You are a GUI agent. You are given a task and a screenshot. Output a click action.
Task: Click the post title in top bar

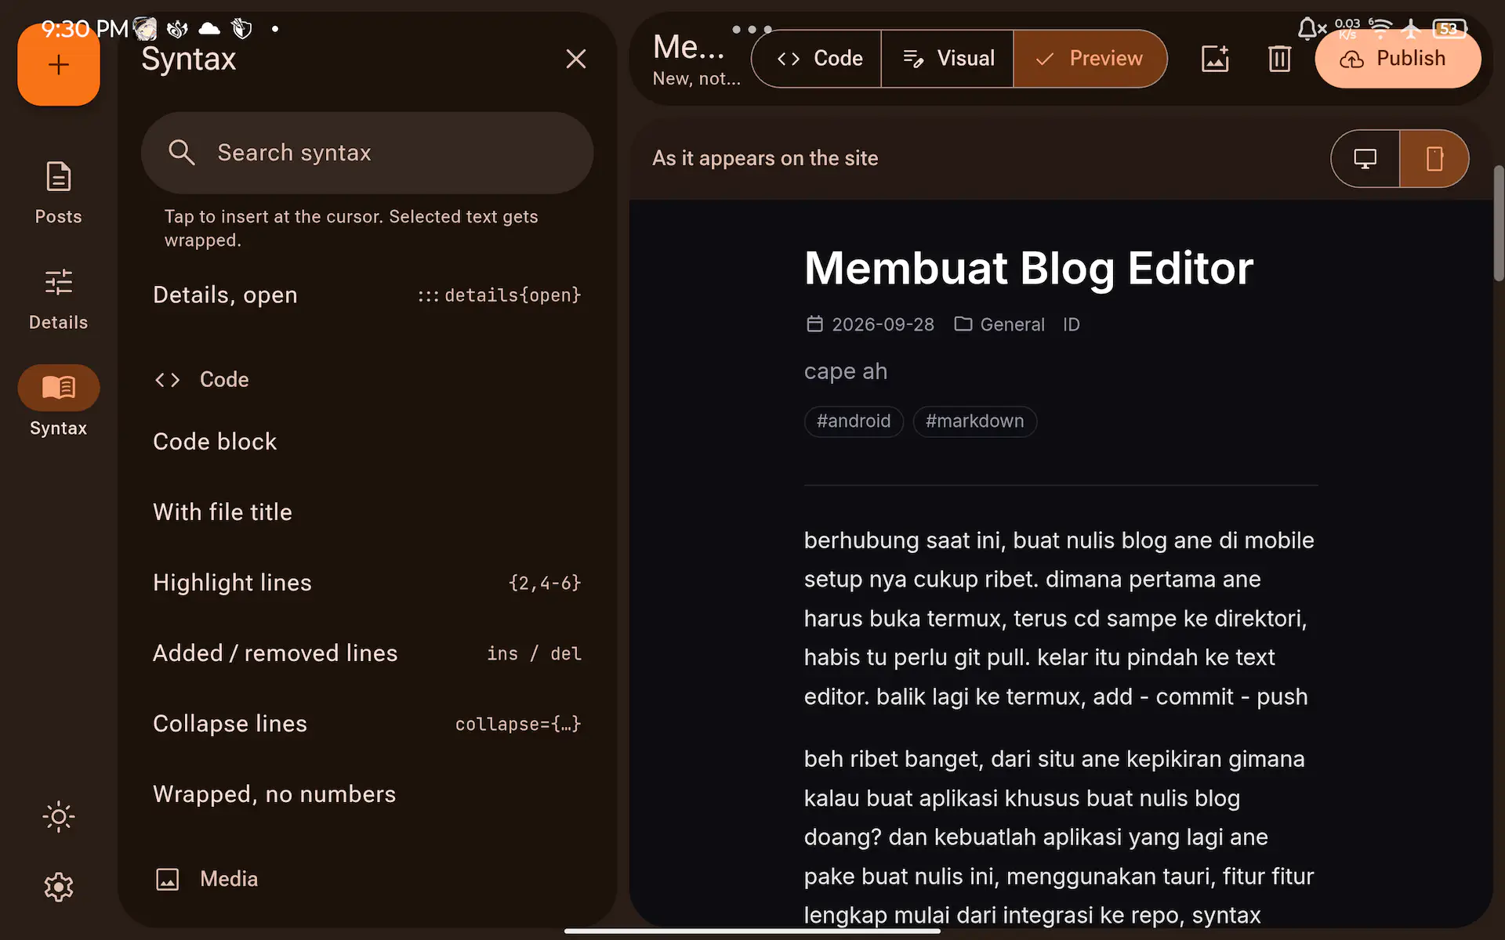[689, 48]
